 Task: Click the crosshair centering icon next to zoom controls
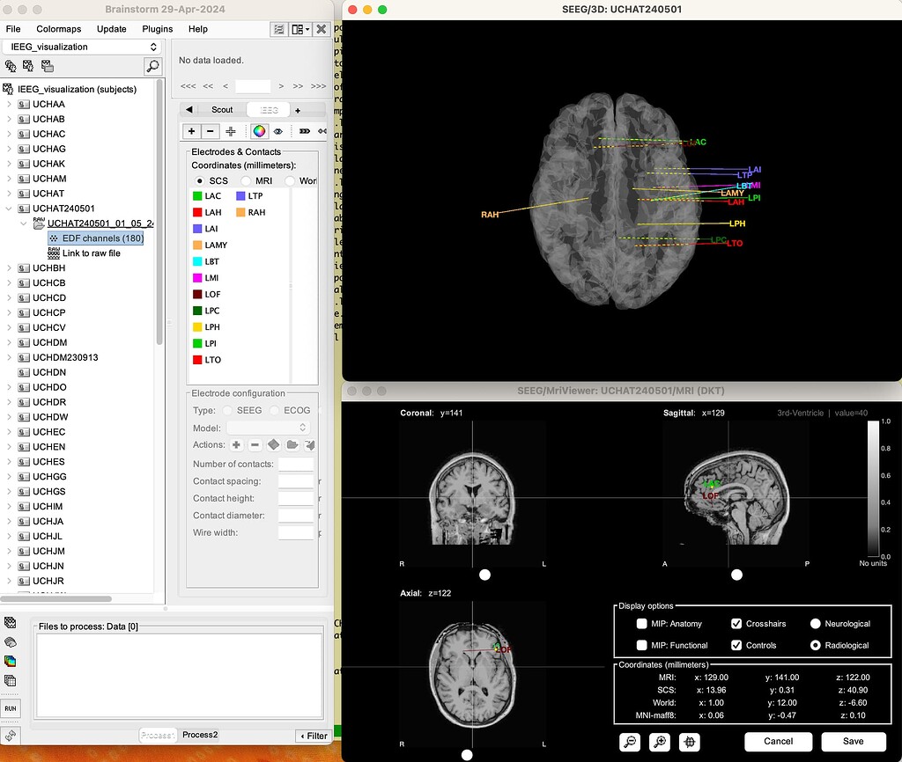[x=690, y=742]
